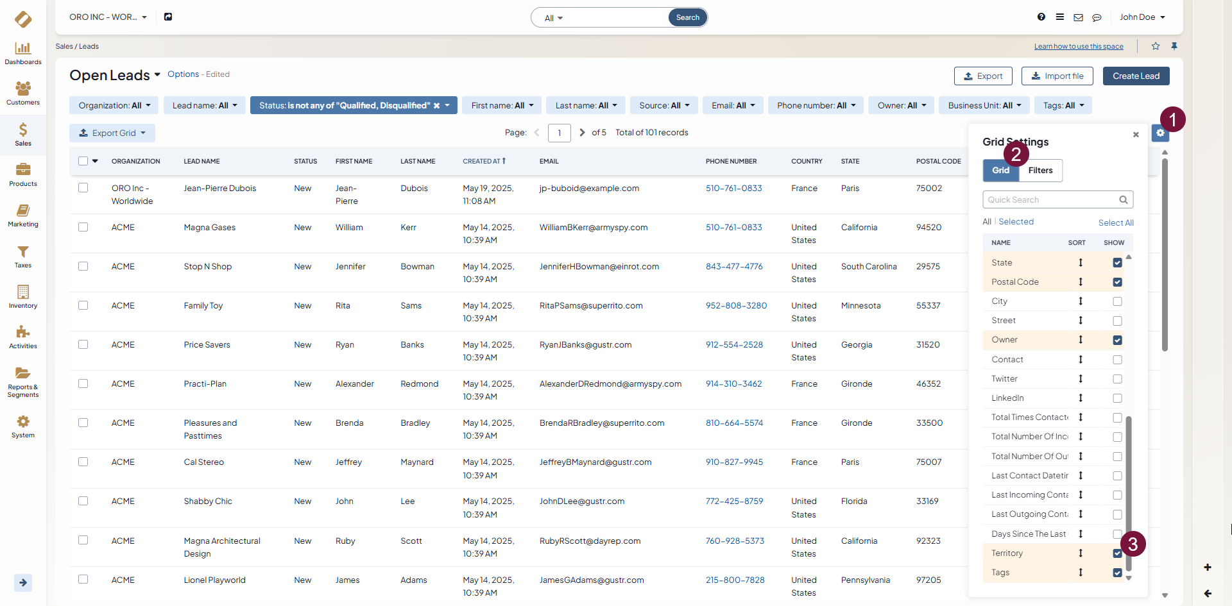Open the help question mark icon
Screen dimensions: 1232x606
(1041, 17)
